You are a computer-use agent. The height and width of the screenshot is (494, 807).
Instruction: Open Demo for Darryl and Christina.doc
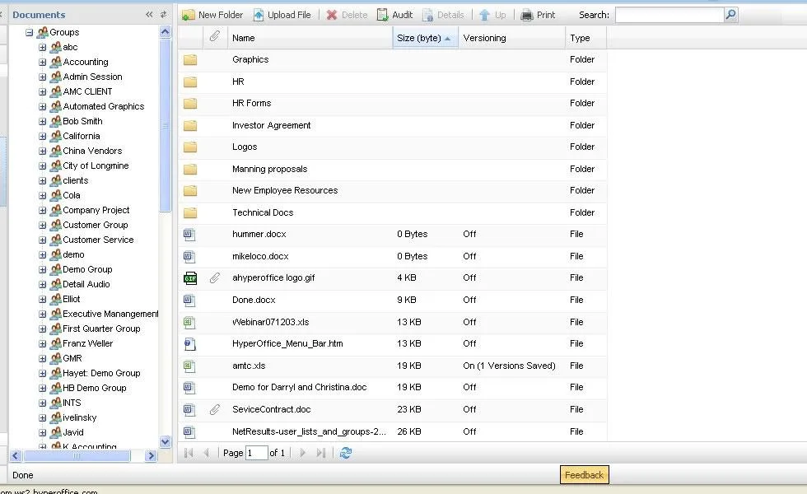(299, 387)
